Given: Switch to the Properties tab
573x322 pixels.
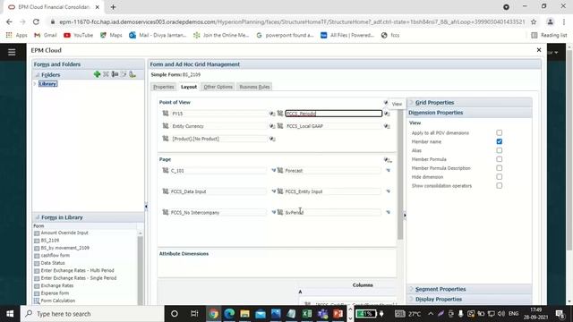Looking at the screenshot, I should tap(163, 87).
